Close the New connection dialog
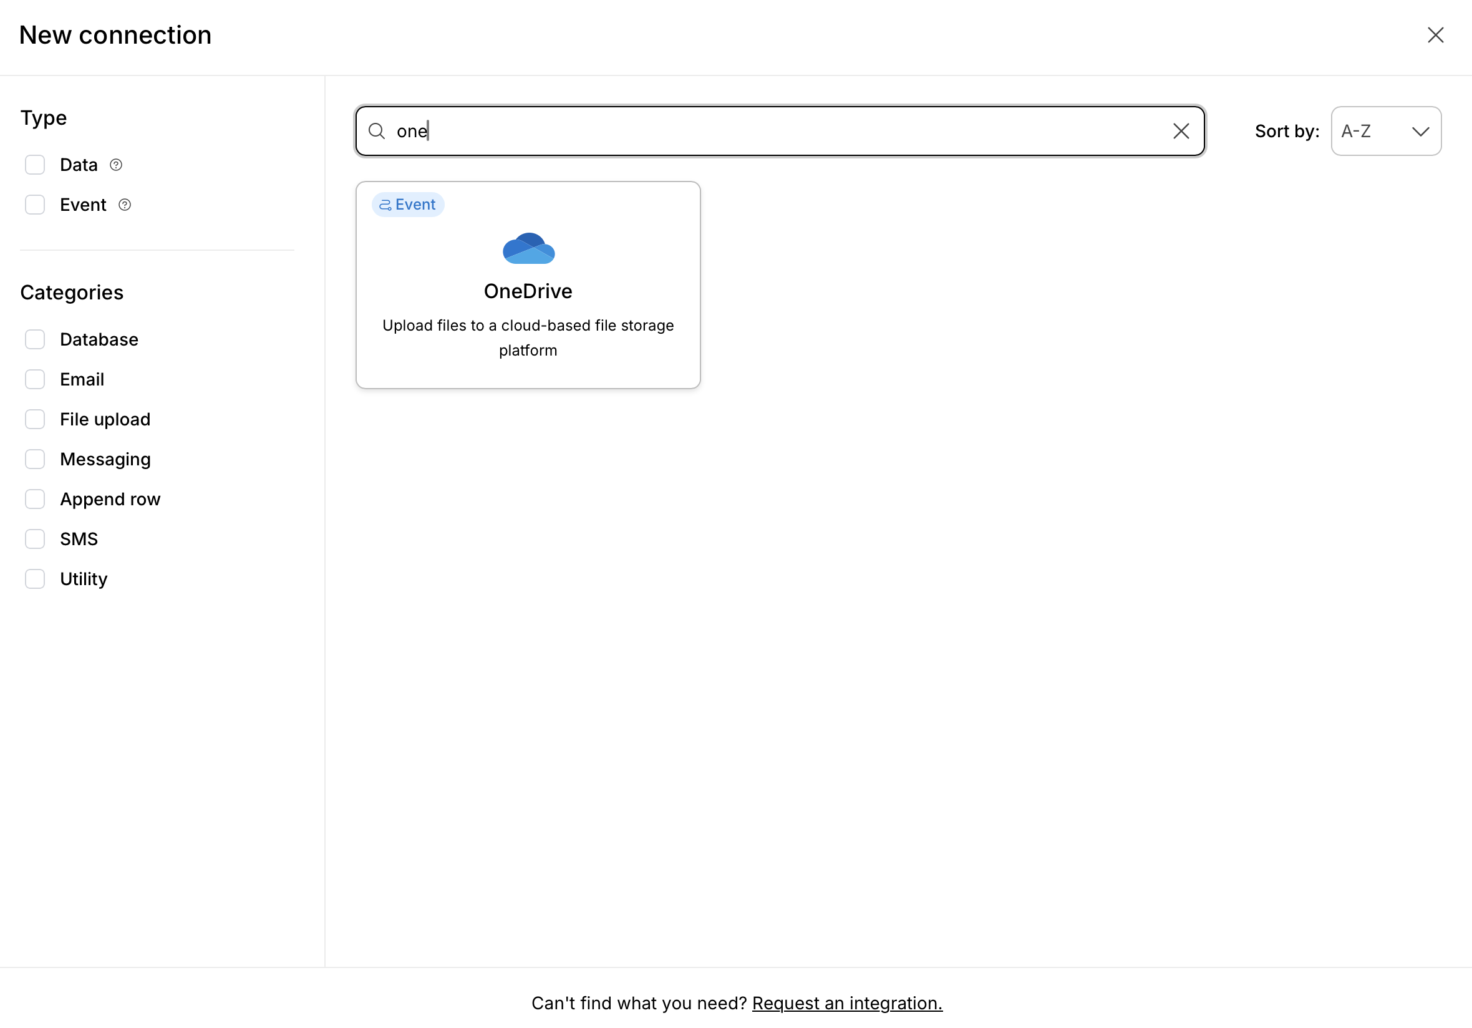 tap(1435, 35)
